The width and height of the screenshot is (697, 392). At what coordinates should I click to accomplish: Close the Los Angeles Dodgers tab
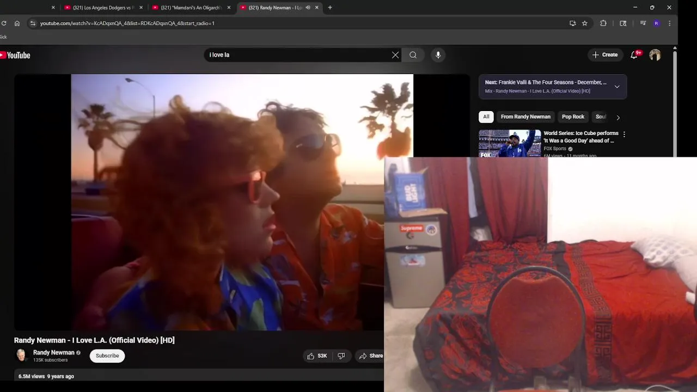141,8
